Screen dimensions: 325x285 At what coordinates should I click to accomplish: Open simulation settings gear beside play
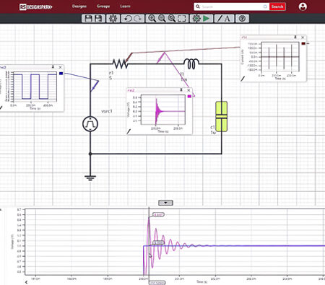(x=196, y=19)
